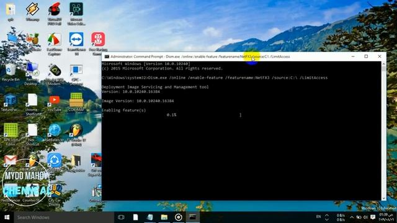Click the Command Prompt title bar icon
Image resolution: width=397 pixels, height=223 pixels.
tap(107, 56)
